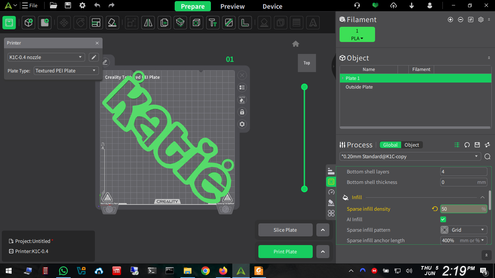Open preferences gear in top bar
495x278 pixels.
click(83, 5)
